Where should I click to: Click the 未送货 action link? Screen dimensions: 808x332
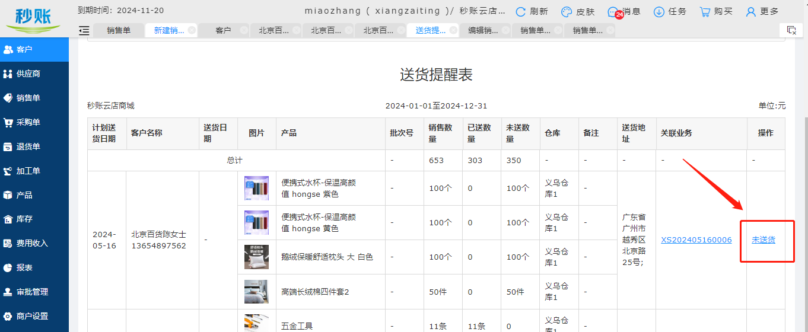[x=764, y=240]
